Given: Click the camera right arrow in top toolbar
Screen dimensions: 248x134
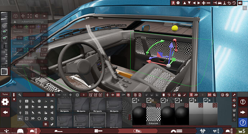Looking at the screenshot, I should pos(199,3).
